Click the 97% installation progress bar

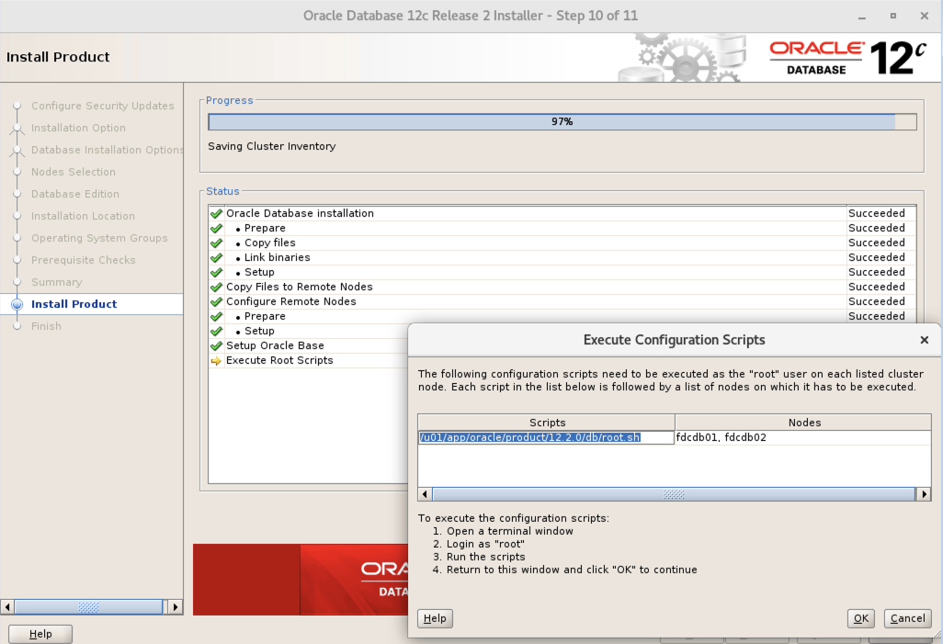point(562,121)
